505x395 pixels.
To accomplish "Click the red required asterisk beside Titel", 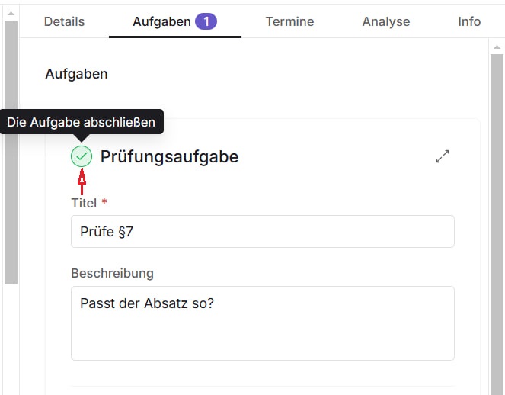I will (x=104, y=202).
